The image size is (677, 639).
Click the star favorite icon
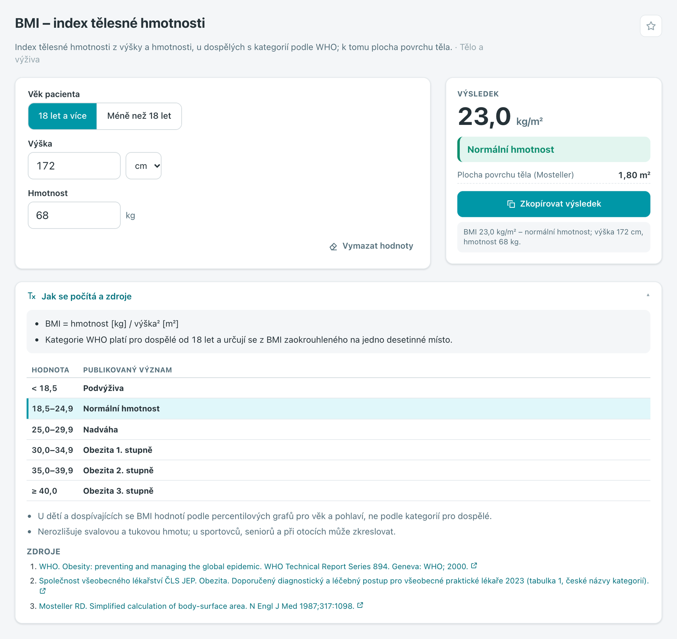pyautogui.click(x=650, y=26)
